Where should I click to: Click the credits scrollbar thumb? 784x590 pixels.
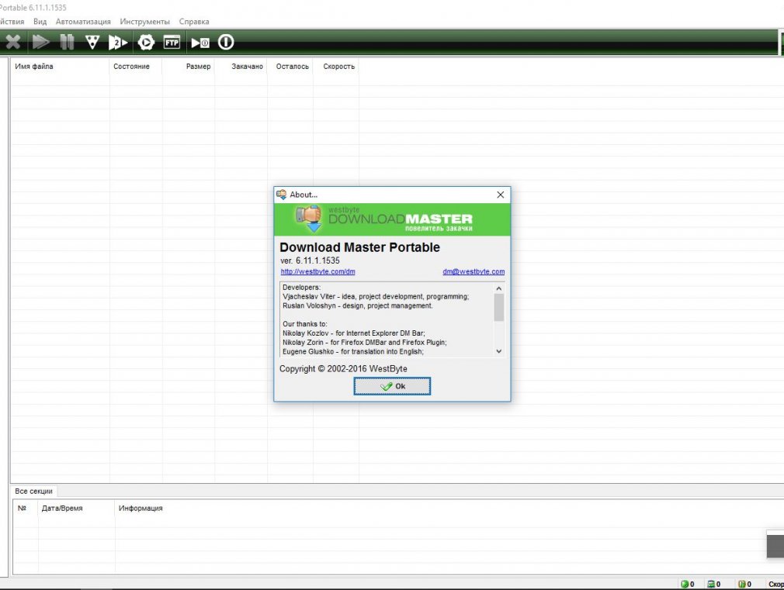pos(498,307)
